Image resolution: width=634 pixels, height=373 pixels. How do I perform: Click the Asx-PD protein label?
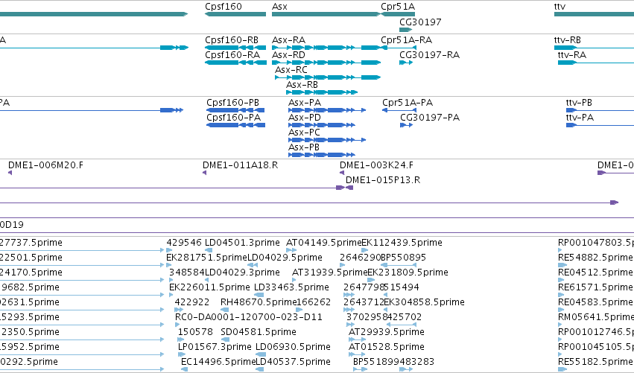pos(305,118)
